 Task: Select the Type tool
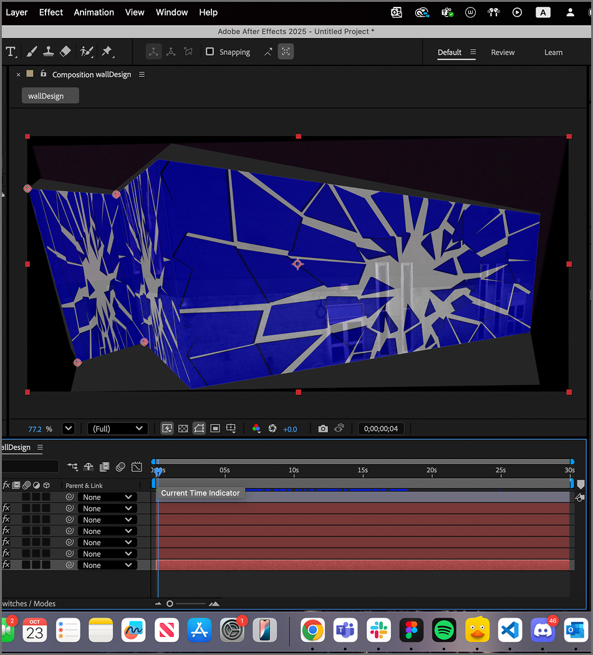pos(11,52)
